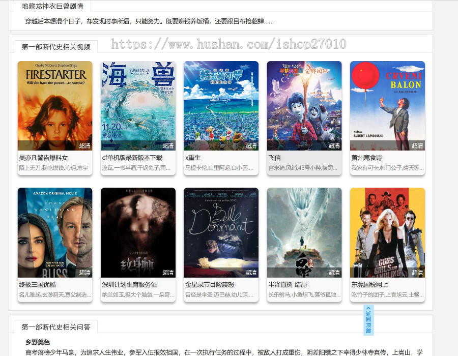Click the title link 终极三国优酷
Image resolution: width=458 pixels, height=356 pixels.
coord(37,284)
